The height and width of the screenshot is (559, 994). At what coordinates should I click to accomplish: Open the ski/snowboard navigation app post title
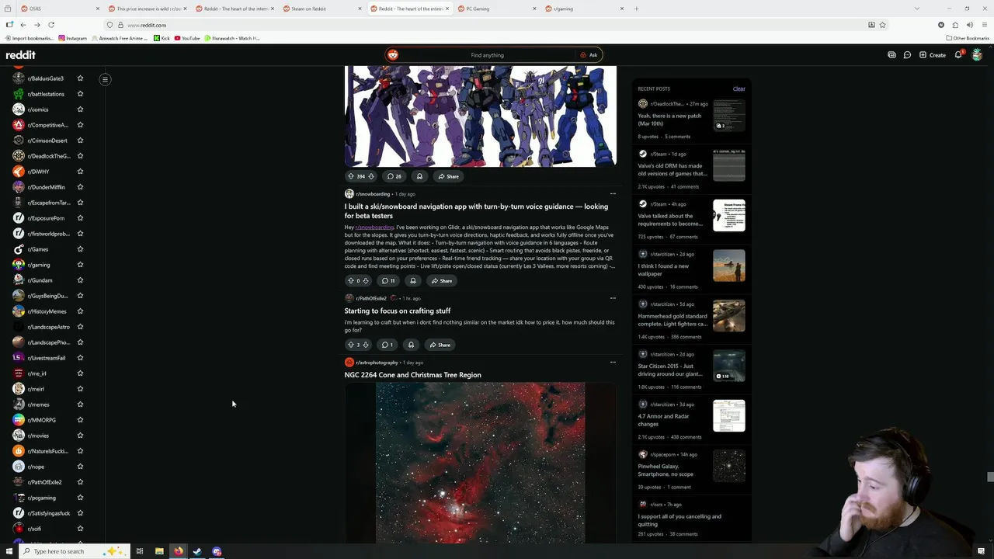point(476,211)
